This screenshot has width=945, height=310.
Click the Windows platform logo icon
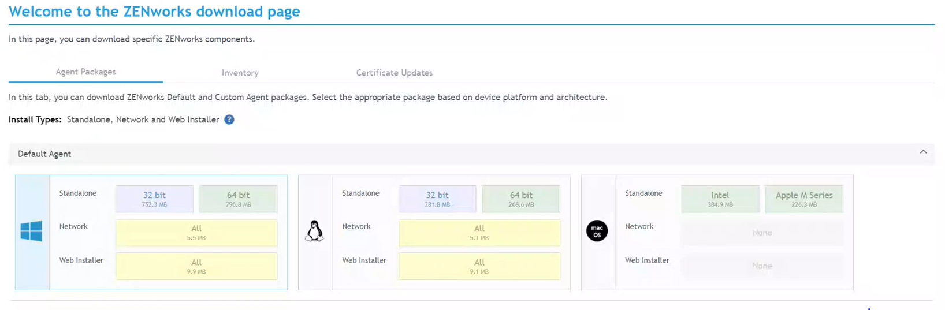(31, 231)
